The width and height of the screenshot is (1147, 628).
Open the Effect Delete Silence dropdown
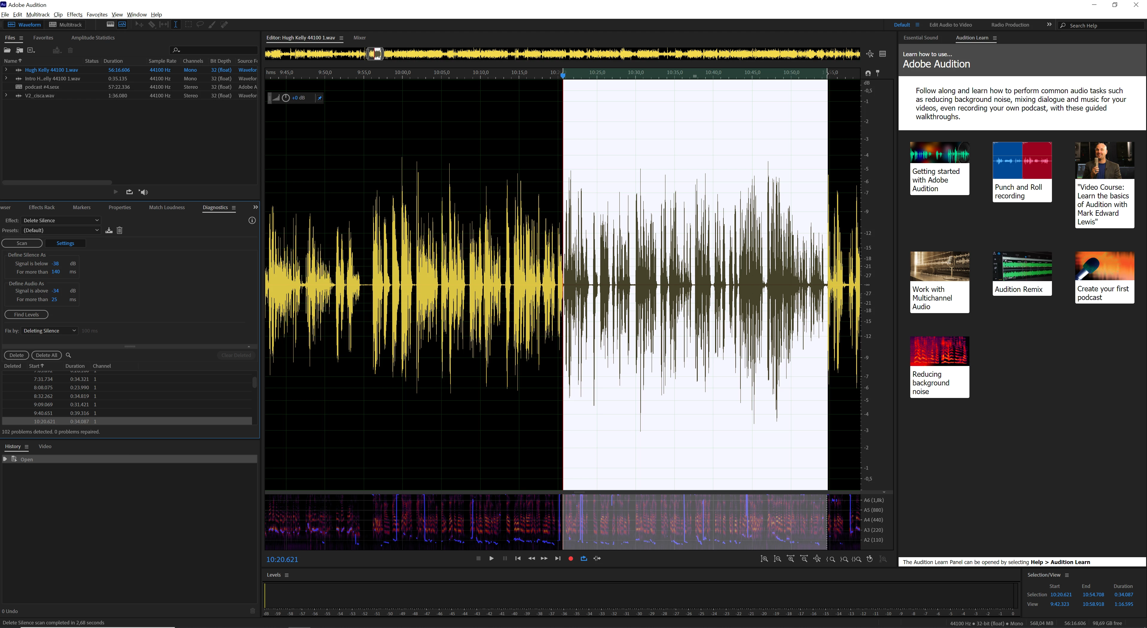coord(61,220)
